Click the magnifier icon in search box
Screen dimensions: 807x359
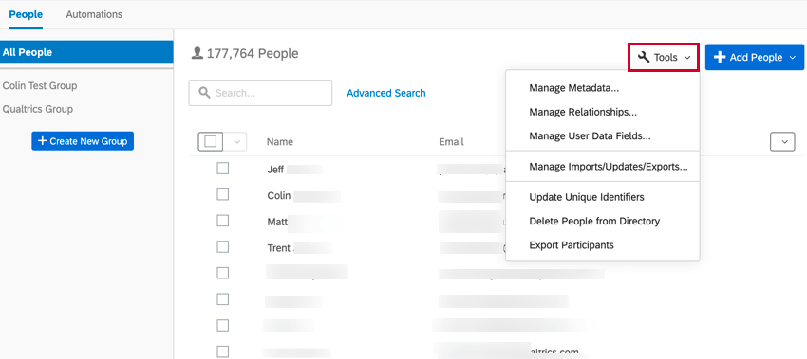click(x=204, y=93)
